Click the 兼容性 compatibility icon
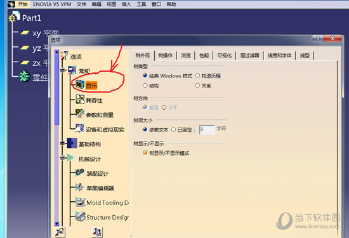This screenshot has width=349, height=238. pos(80,99)
